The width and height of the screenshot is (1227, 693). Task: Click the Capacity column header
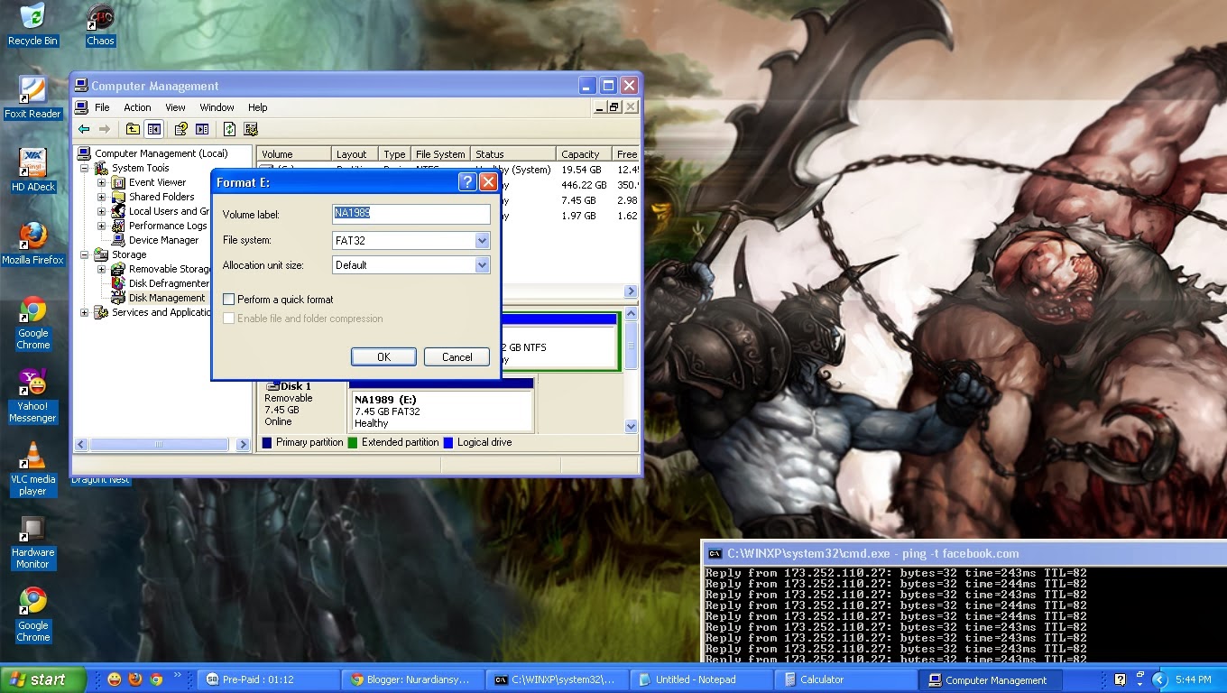(583, 154)
